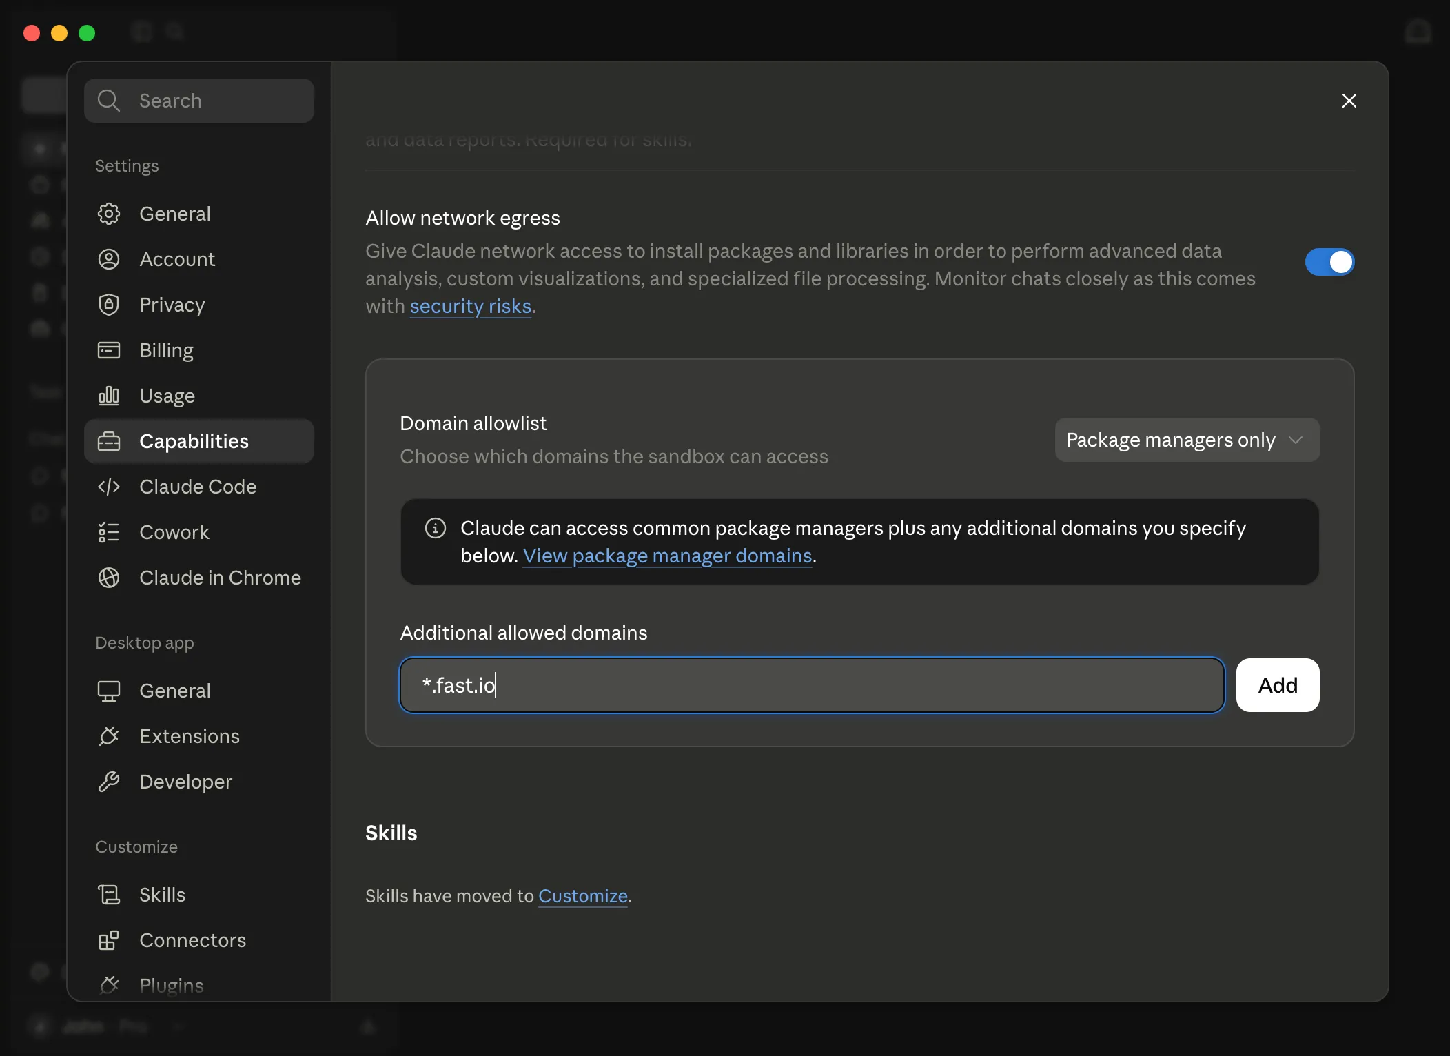Click the Claude in Chrome icon
Screen dimensions: 1450x1056
109,578
